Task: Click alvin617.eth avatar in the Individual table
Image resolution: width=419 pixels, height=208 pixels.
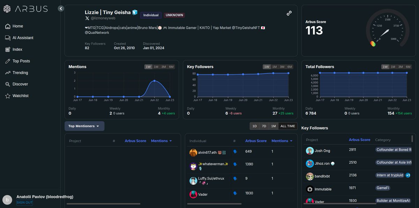Action: pos(193,153)
